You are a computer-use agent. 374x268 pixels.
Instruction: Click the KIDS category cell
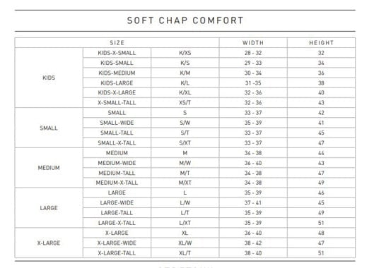pos(49,78)
